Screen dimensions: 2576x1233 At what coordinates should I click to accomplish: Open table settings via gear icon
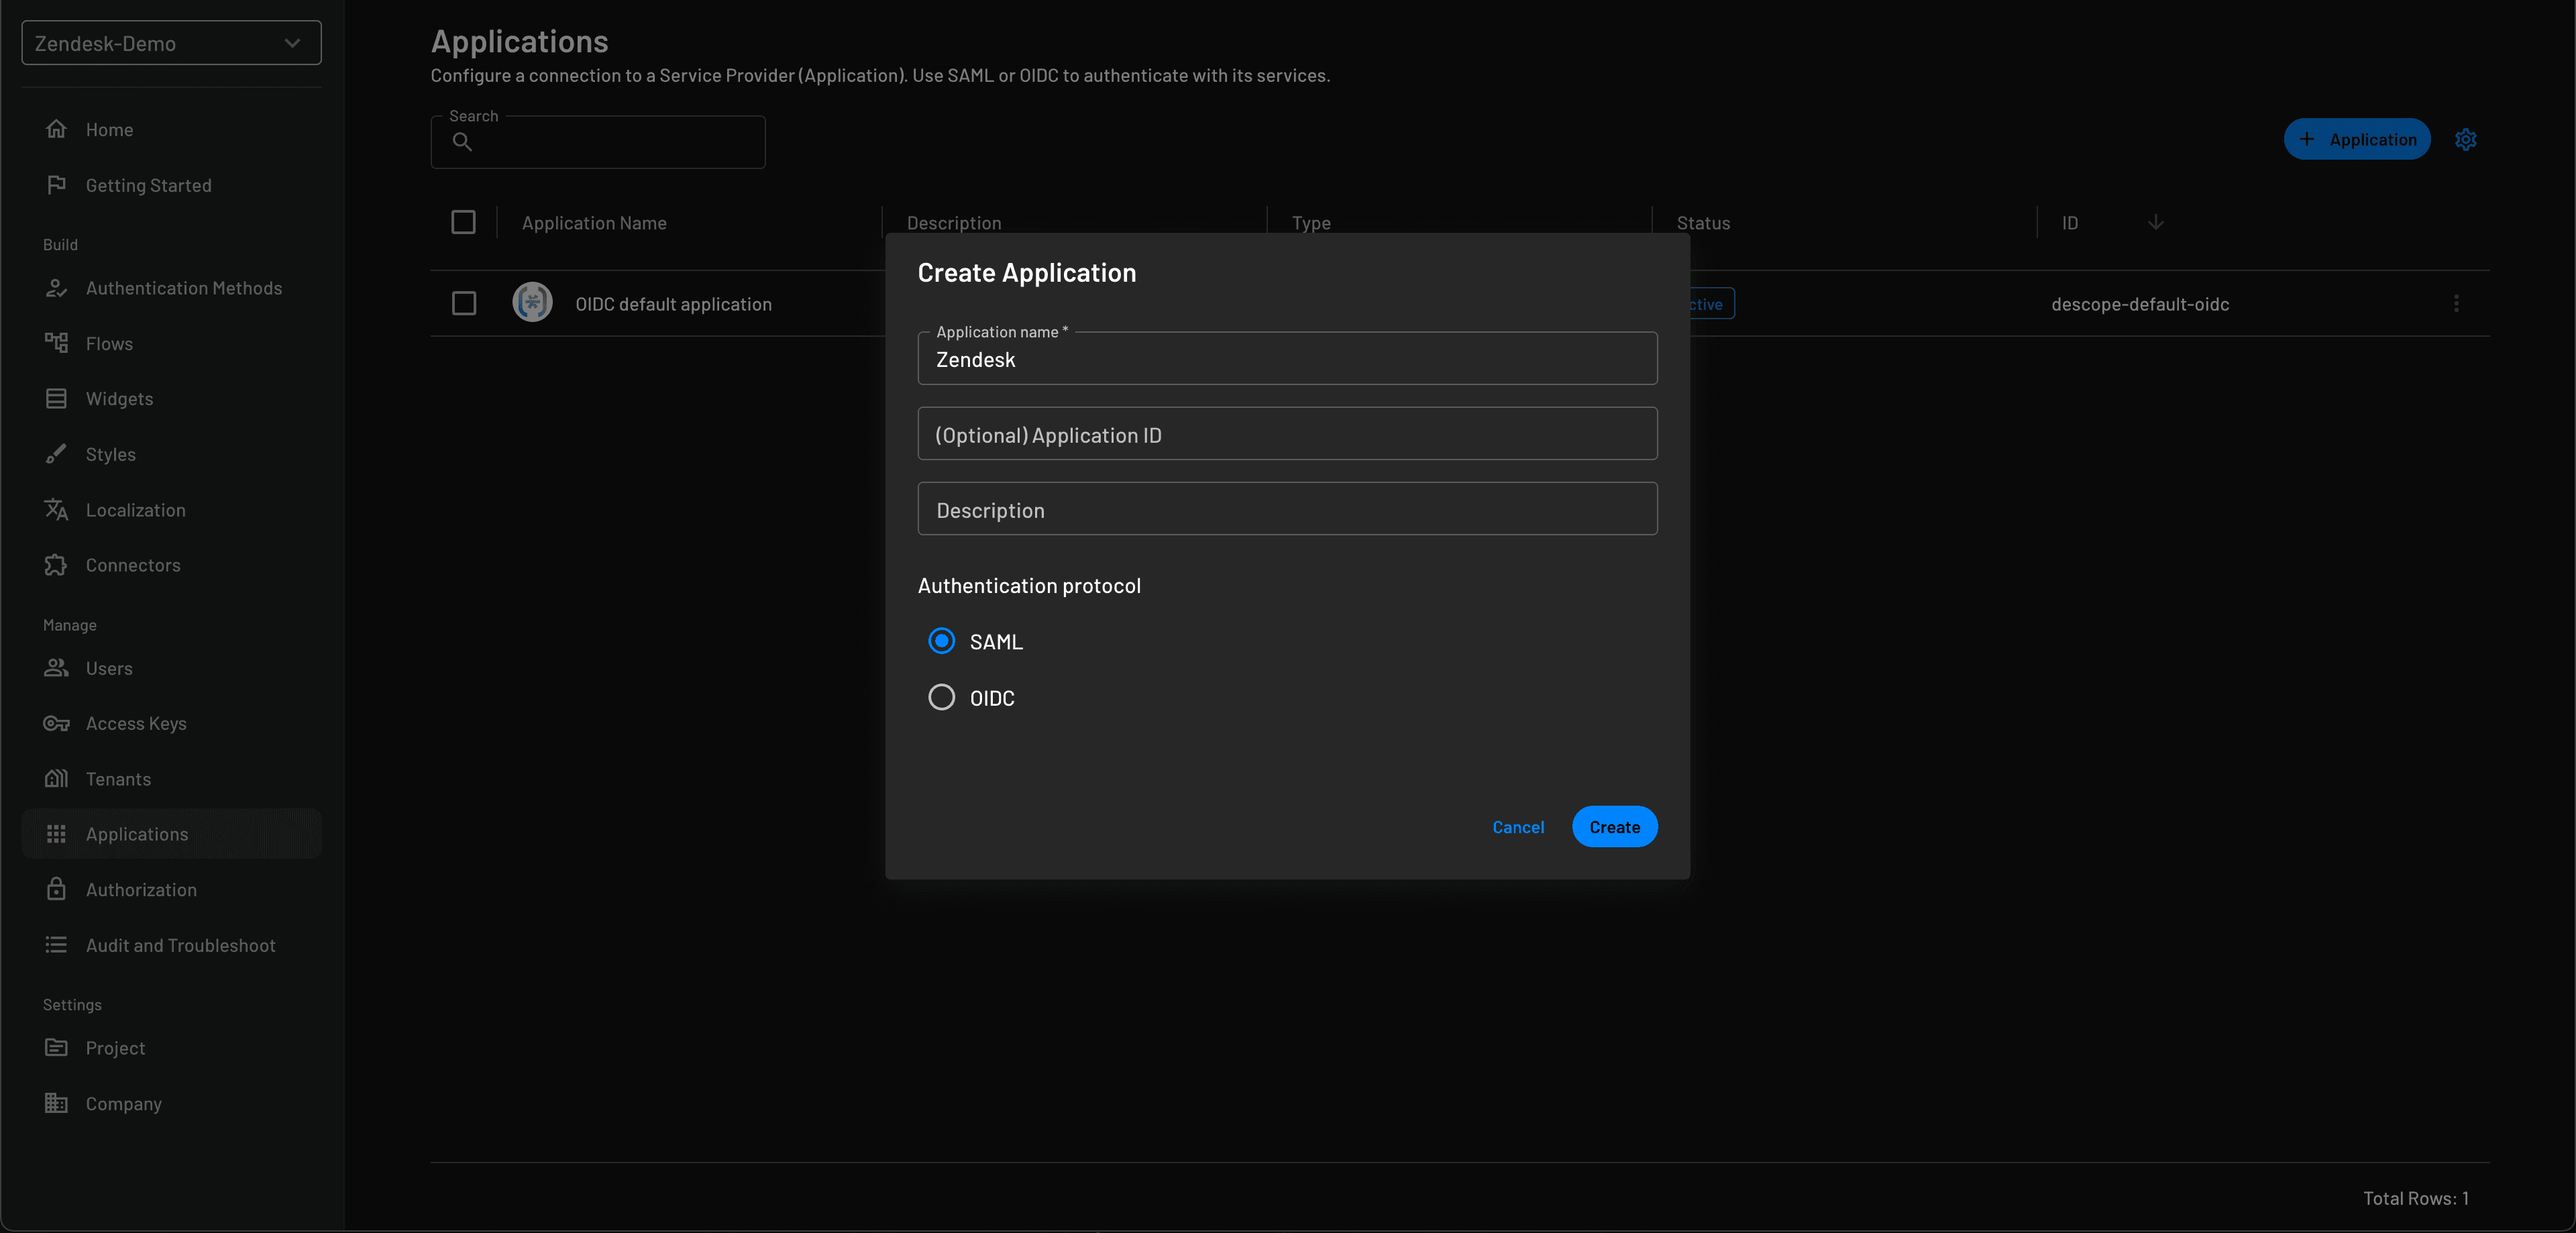click(2465, 140)
